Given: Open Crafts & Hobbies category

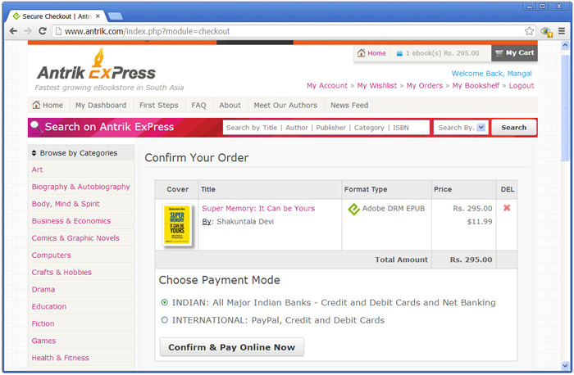Looking at the screenshot, I should click(61, 273).
